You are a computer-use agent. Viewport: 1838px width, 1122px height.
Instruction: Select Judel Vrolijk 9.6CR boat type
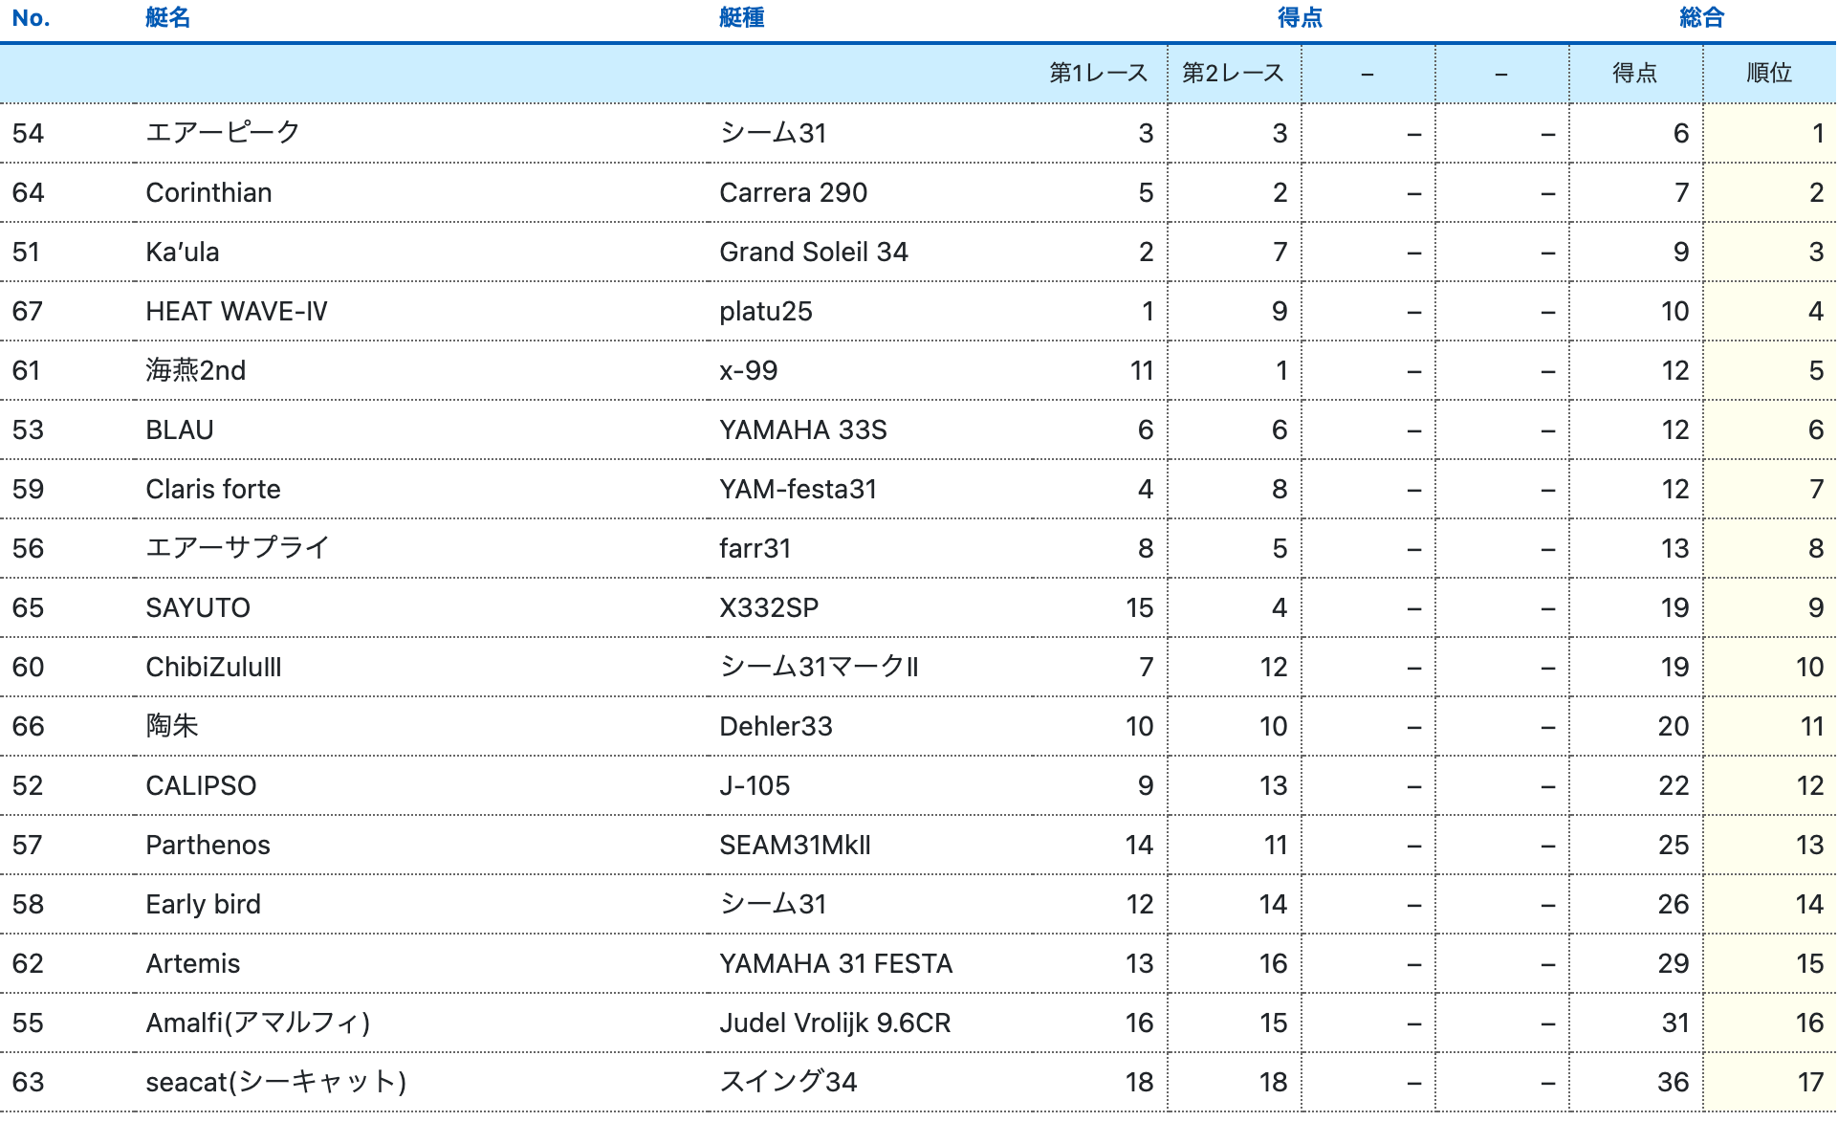point(835,1023)
